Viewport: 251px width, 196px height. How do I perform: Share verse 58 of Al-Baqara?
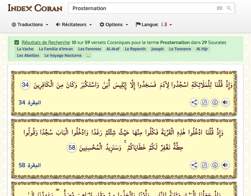click(194, 165)
